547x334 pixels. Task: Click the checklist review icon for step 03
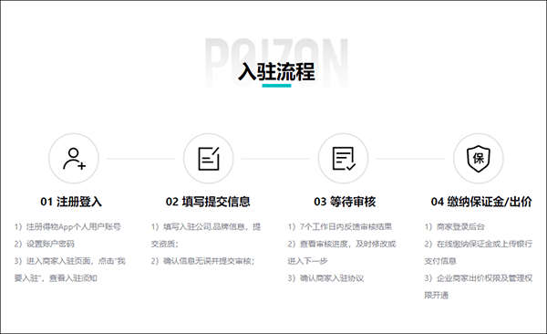point(344,158)
